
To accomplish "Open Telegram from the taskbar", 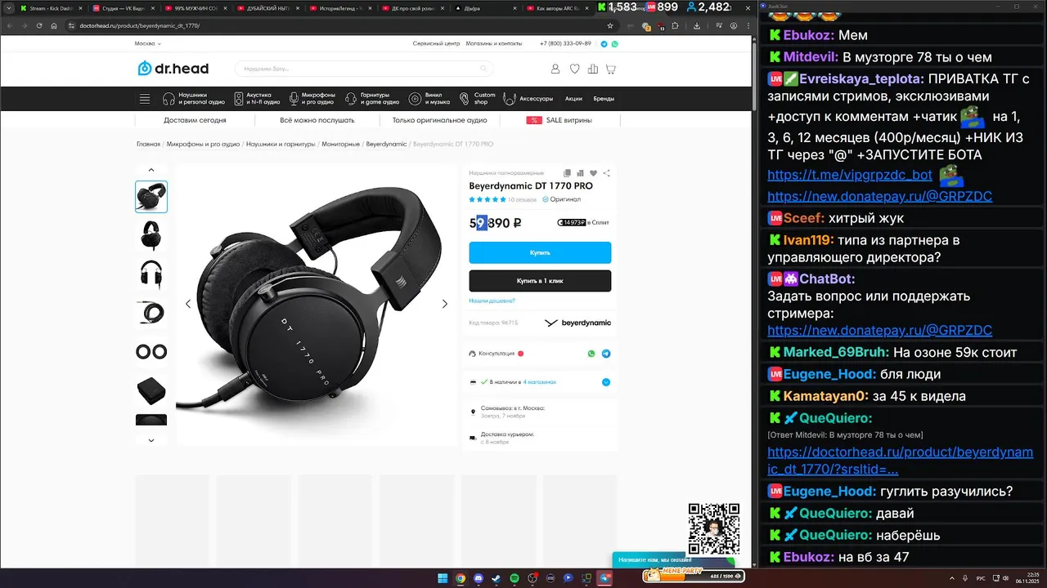I will pos(604,578).
